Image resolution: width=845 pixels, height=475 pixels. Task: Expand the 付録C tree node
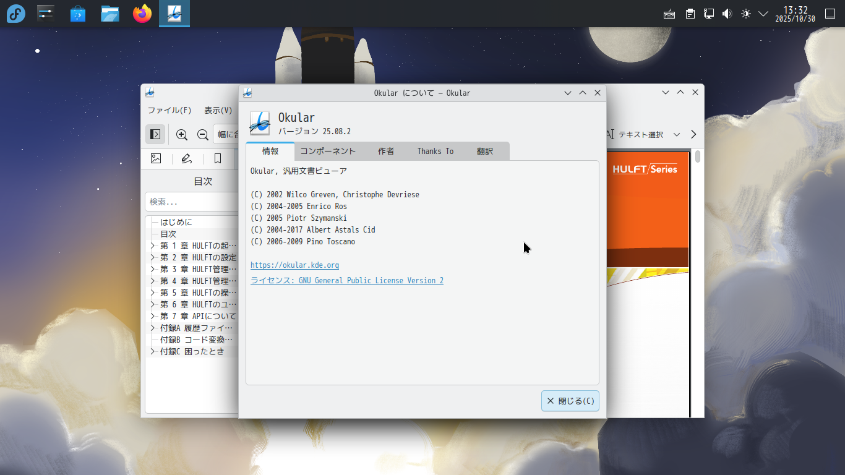click(152, 351)
